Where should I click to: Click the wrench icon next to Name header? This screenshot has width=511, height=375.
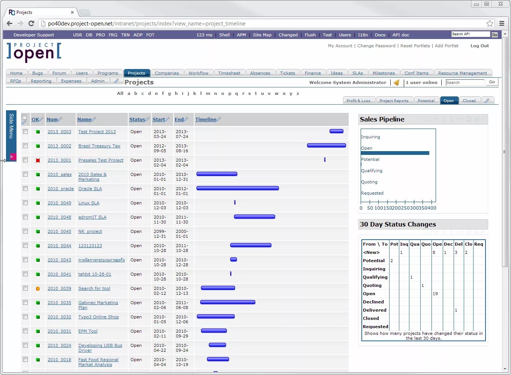click(94, 119)
